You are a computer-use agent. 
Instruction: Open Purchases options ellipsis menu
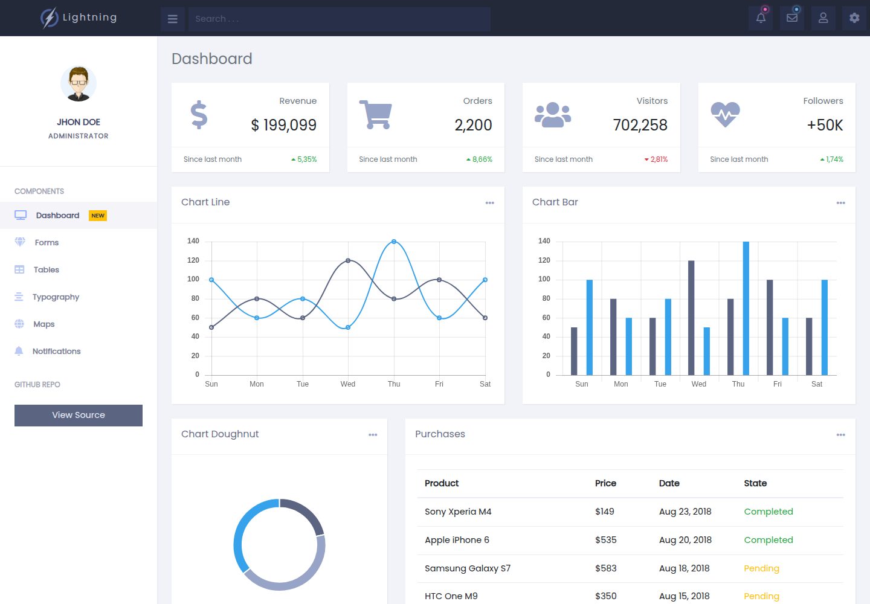pos(841,435)
